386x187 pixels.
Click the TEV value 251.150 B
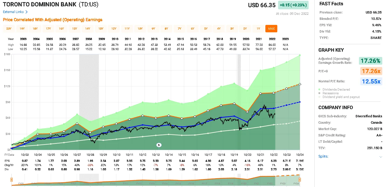coord(374,148)
